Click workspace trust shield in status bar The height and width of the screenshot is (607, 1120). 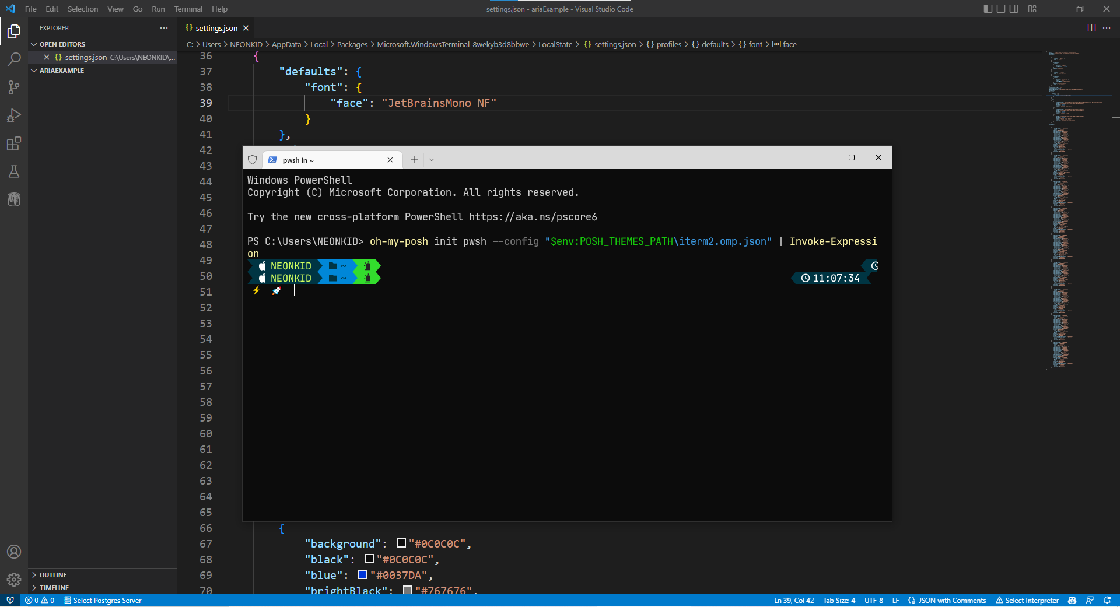(10, 600)
